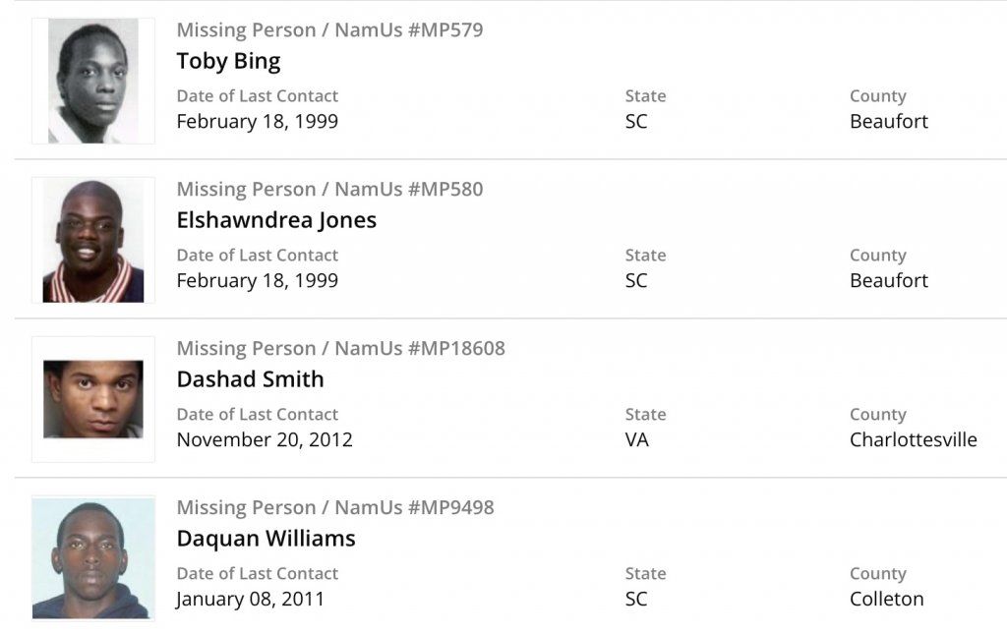1007x634 pixels.
Task: Open the Dashad Smith name link
Action: tap(250, 379)
